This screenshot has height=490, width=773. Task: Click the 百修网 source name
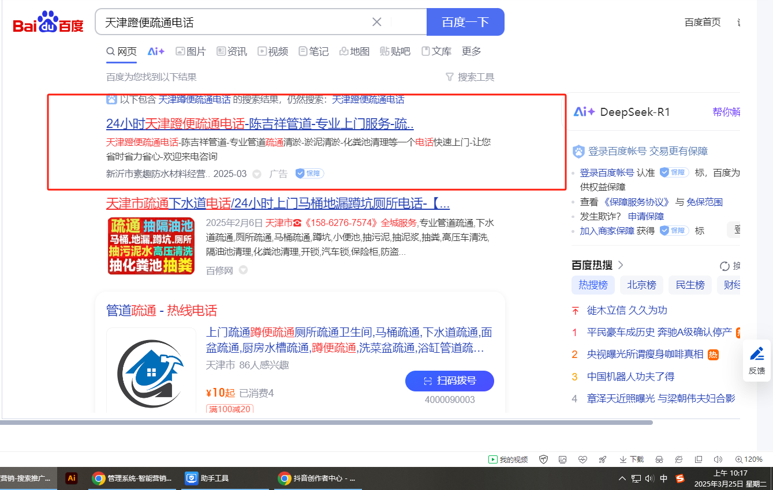coord(219,270)
